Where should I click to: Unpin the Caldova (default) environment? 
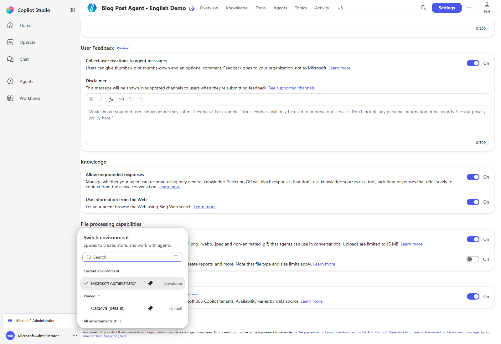150,308
